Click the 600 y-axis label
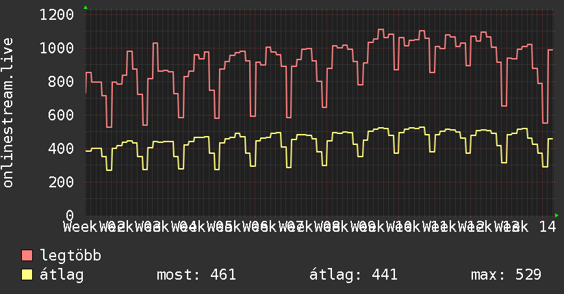 point(61,115)
